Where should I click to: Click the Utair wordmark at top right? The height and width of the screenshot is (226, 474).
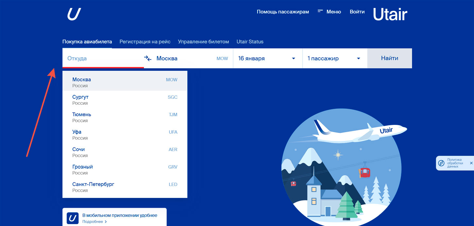tap(390, 14)
